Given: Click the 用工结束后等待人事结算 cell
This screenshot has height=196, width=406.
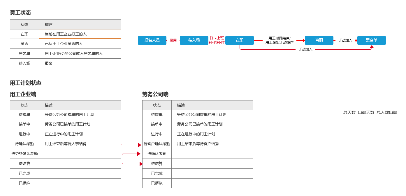Looking at the screenshot, I should pyautogui.click(x=80, y=144).
